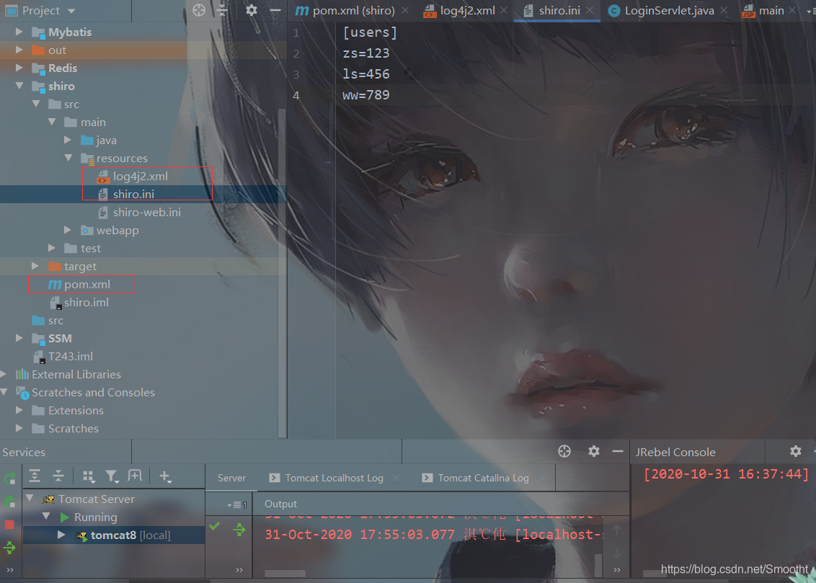Viewport: 816px width, 583px height.
Task: Select shiro.iml file in tree
Action: pyautogui.click(x=79, y=302)
